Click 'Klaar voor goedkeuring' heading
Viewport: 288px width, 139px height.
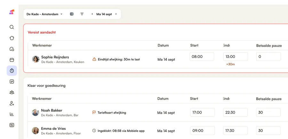point(46,85)
